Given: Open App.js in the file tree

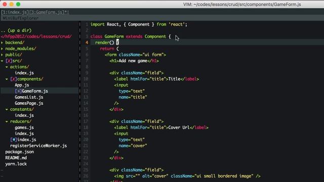Looking at the screenshot, I should pyautogui.click(x=22, y=85).
